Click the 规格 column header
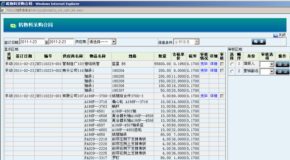This screenshot has height=160, width=290. tap(133, 56)
